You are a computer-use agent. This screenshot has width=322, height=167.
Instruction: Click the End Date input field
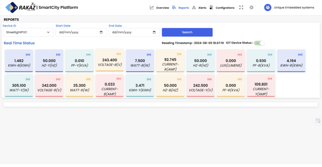(134, 32)
